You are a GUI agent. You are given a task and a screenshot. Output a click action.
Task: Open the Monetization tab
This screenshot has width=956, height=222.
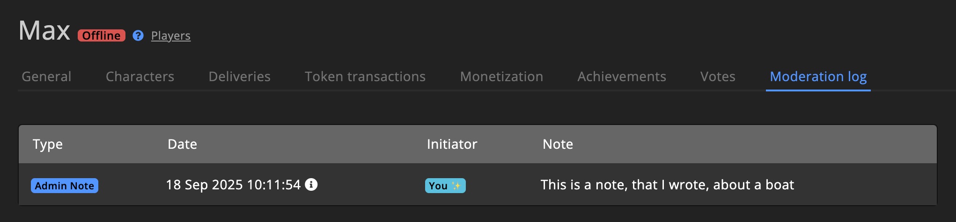501,76
